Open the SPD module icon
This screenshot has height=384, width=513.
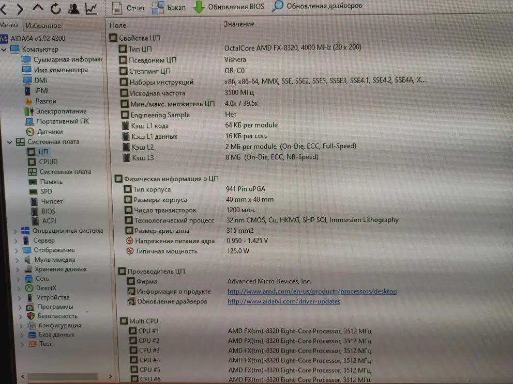tap(33, 191)
